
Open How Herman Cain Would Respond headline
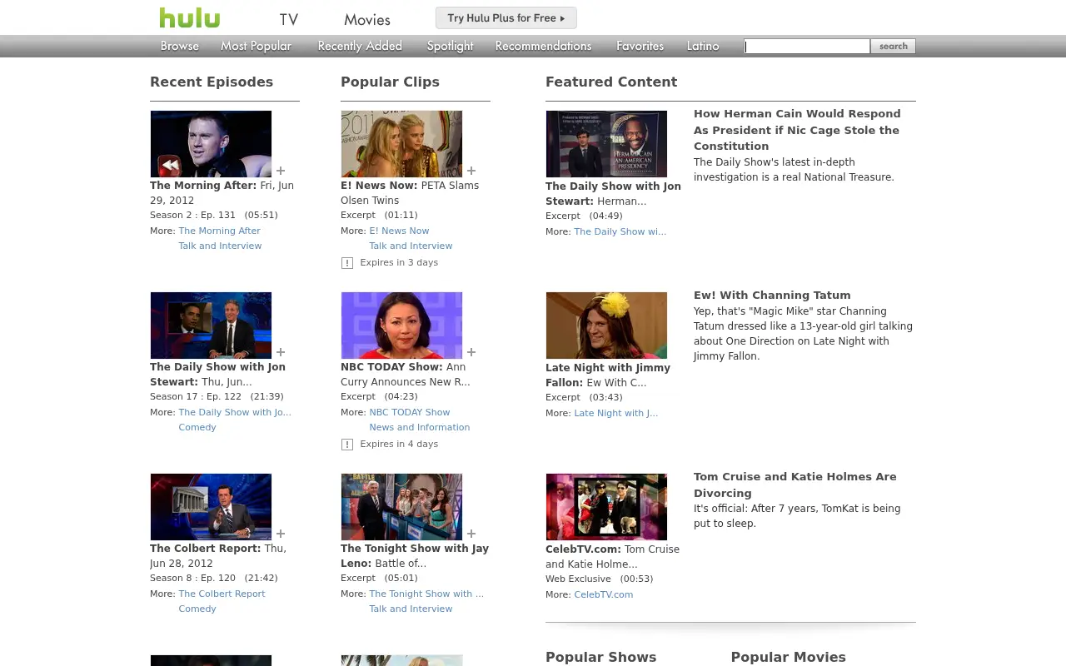797,130
